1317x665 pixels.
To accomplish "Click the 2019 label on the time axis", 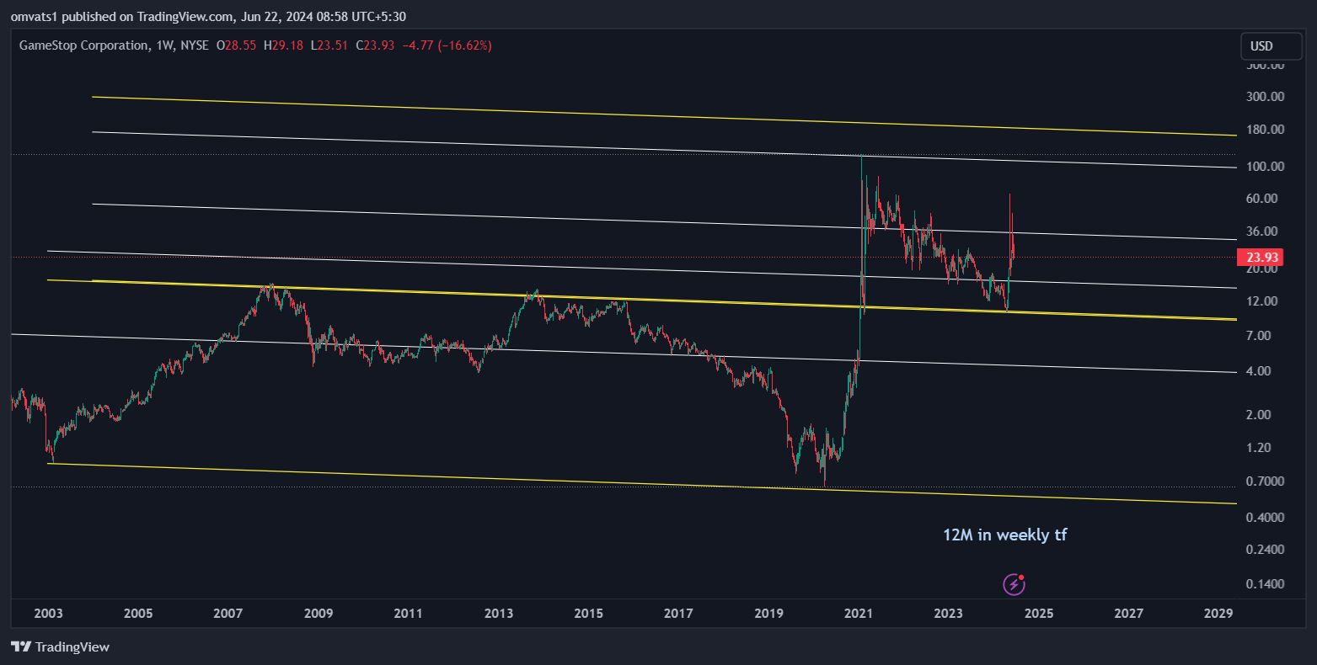I will click(x=768, y=614).
